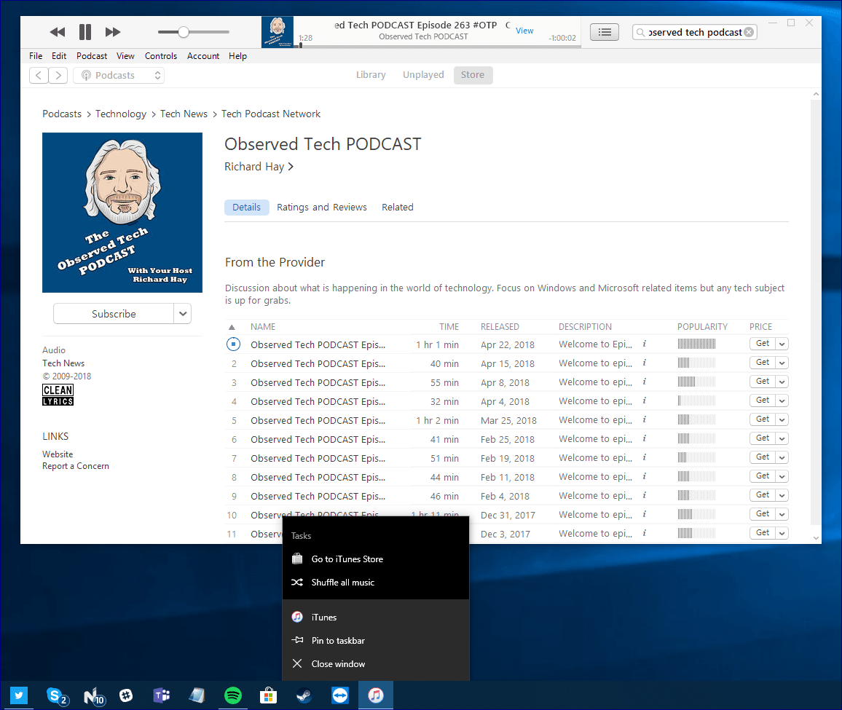Show info for the Apr 15 episode
The width and height of the screenshot is (842, 710).
pos(644,363)
